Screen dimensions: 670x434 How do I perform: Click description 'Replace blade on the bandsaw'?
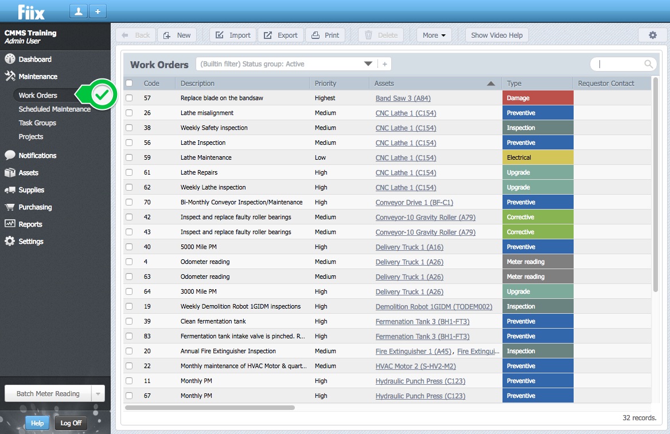click(x=222, y=98)
